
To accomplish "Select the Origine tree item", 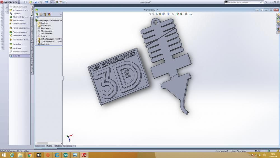I will 43,36.
